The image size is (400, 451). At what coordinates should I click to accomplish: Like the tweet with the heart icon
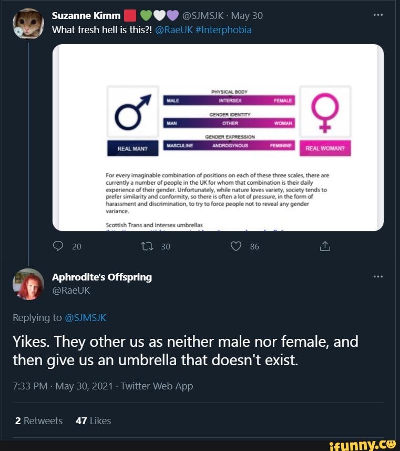click(236, 246)
